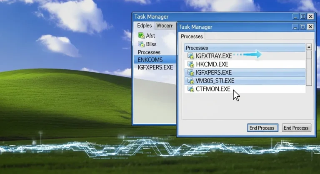Click the non-highlighted End Process button
This screenshot has width=320, height=174.
296,128
